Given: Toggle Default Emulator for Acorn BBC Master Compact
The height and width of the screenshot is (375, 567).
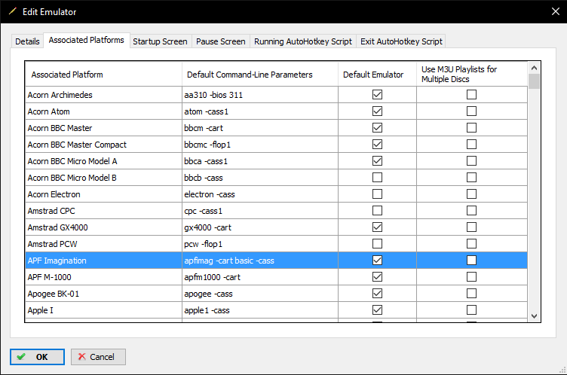Looking at the screenshot, I should click(x=377, y=145).
